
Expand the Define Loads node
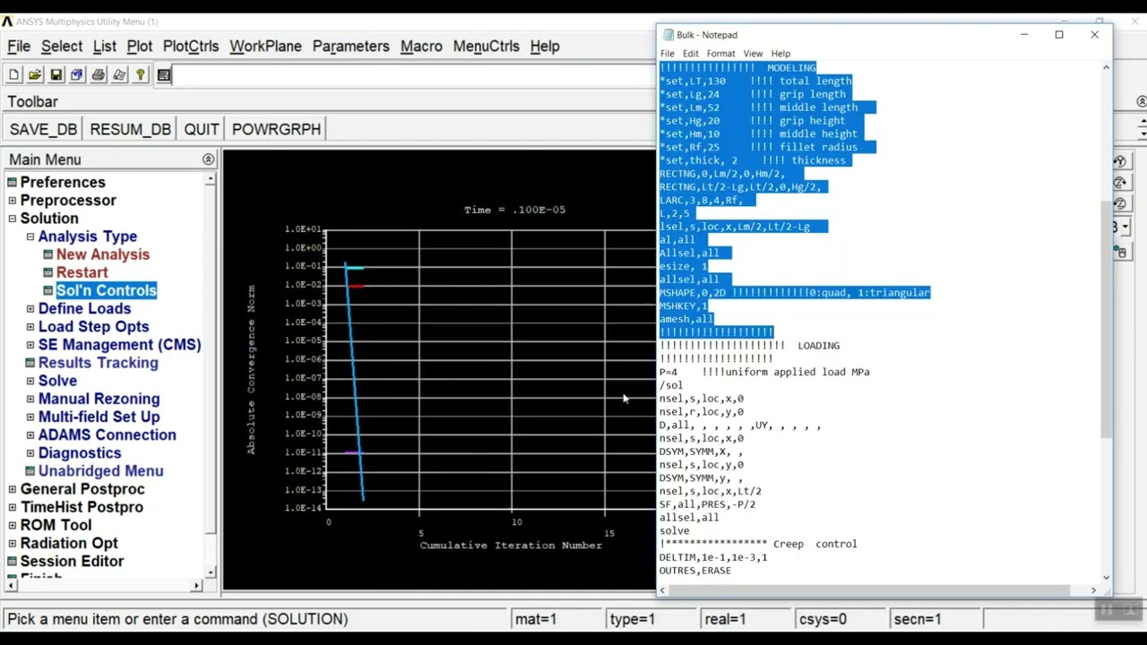click(x=30, y=309)
